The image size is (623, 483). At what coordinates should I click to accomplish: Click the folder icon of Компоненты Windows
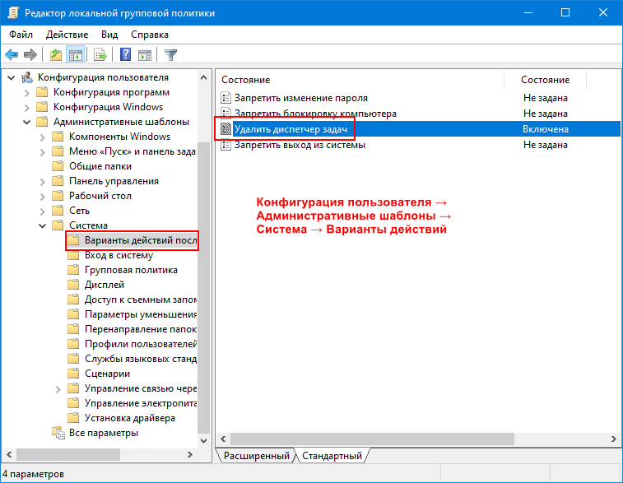(x=58, y=137)
